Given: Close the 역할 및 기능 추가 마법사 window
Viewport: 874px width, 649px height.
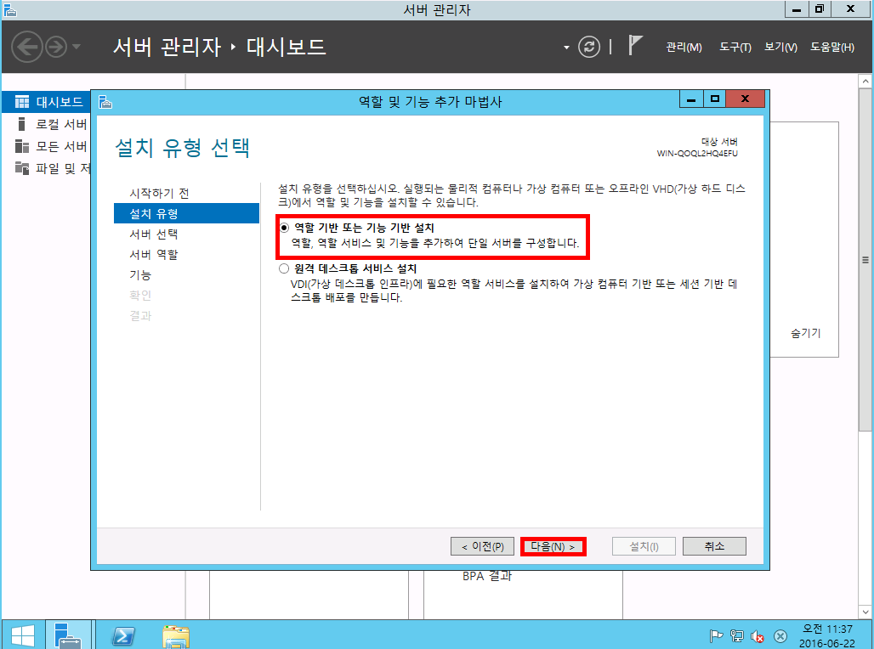Looking at the screenshot, I should (746, 99).
